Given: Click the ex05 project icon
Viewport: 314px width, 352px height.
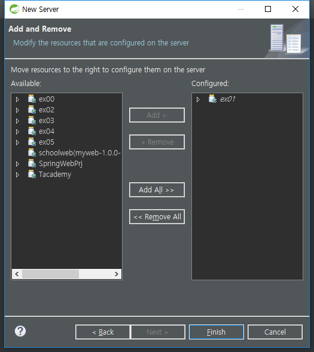Looking at the screenshot, I should point(32,142).
